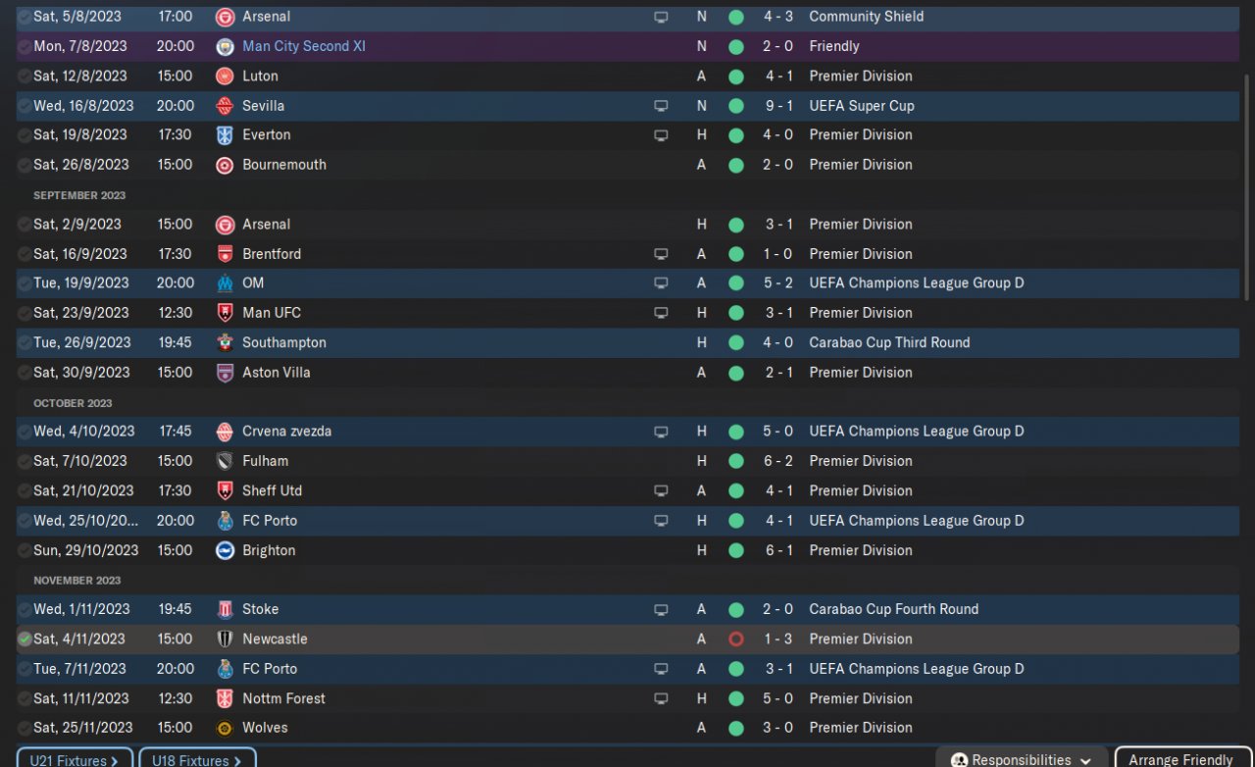Click the Brighton club badge
This screenshot has height=767, width=1255.
225,550
